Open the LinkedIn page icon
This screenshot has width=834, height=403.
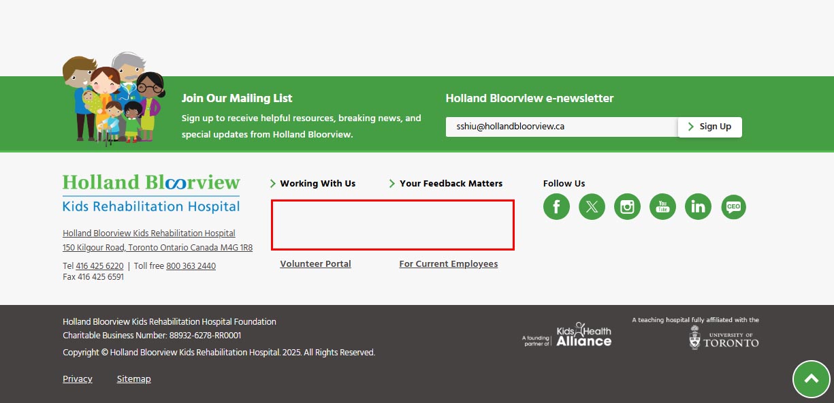point(698,206)
